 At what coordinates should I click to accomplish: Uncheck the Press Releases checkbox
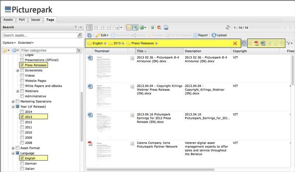pos(22,65)
